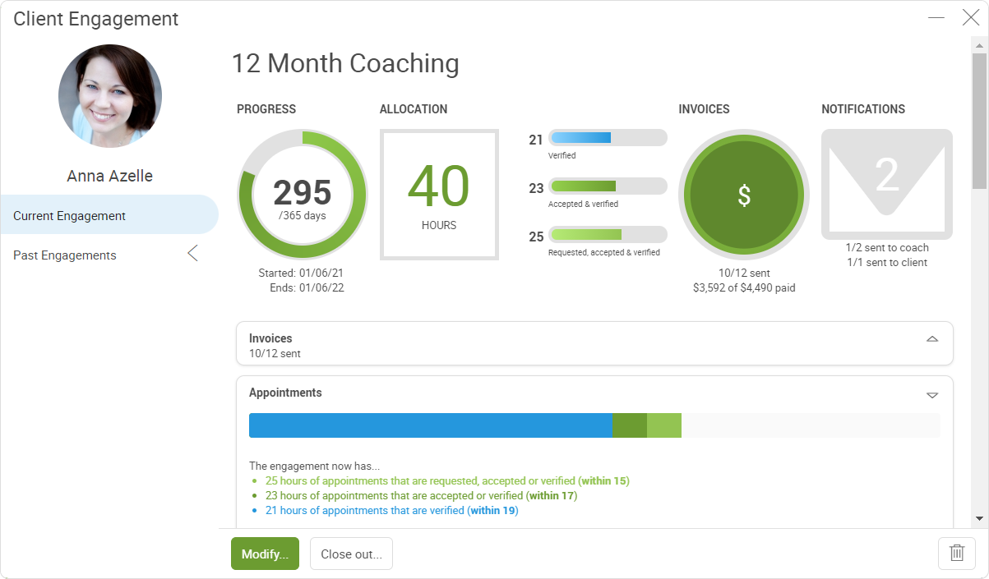Click the Close out button
Viewport: 989px width, 579px height.
coord(351,554)
